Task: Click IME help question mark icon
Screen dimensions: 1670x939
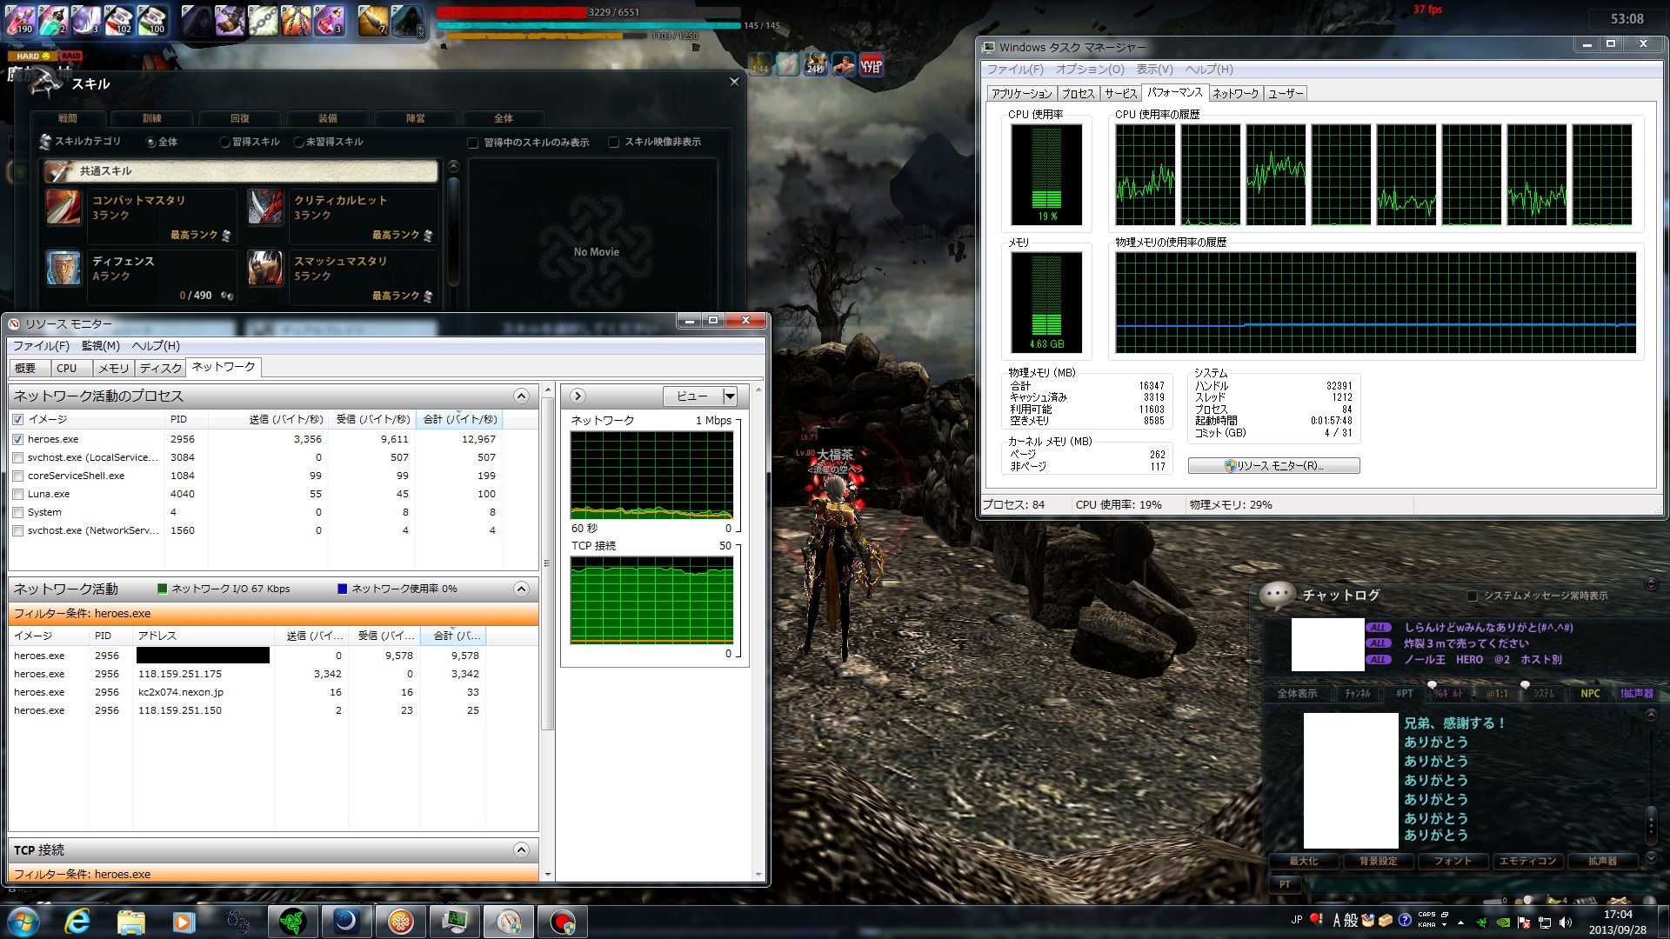Action: (x=1405, y=920)
